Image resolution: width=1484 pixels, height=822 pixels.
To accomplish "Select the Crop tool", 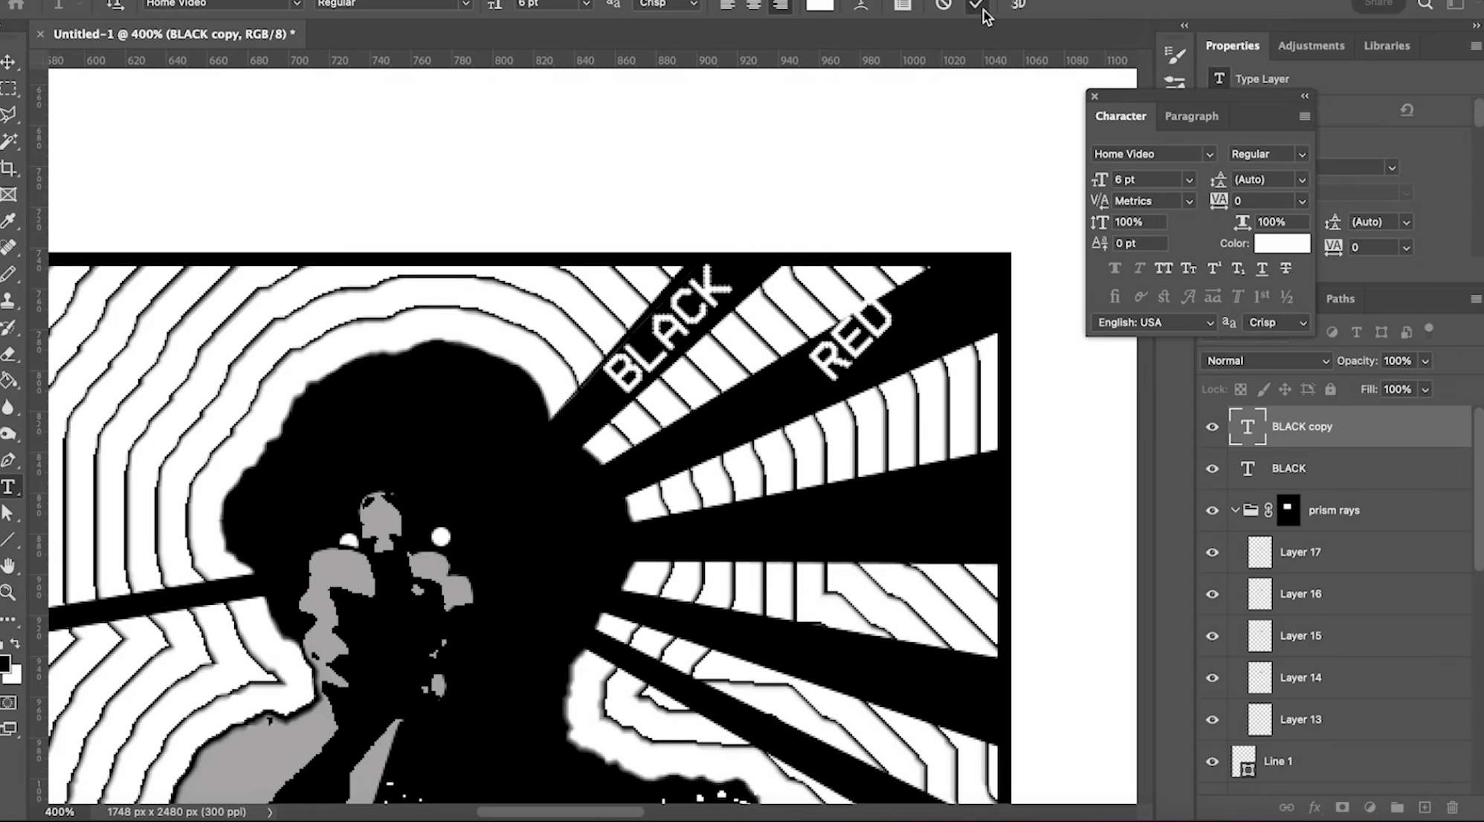I will (9, 168).
